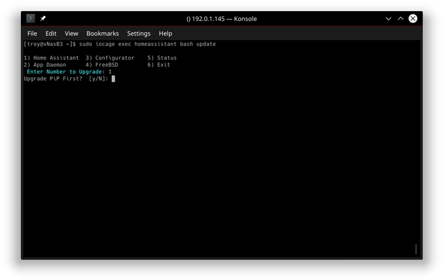Screen dimensions: 443x280
Task: Click the cursor after the Upgrade PiP prompt
Action: (113, 79)
